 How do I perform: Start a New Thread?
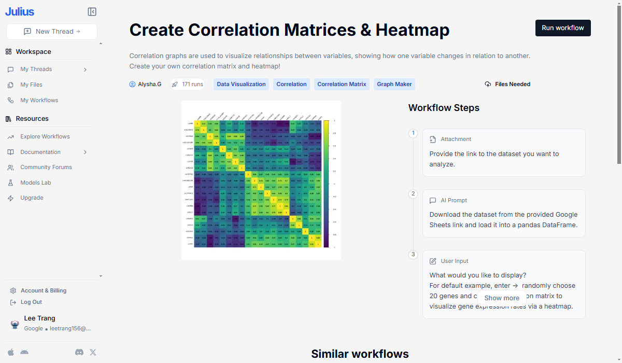(52, 32)
